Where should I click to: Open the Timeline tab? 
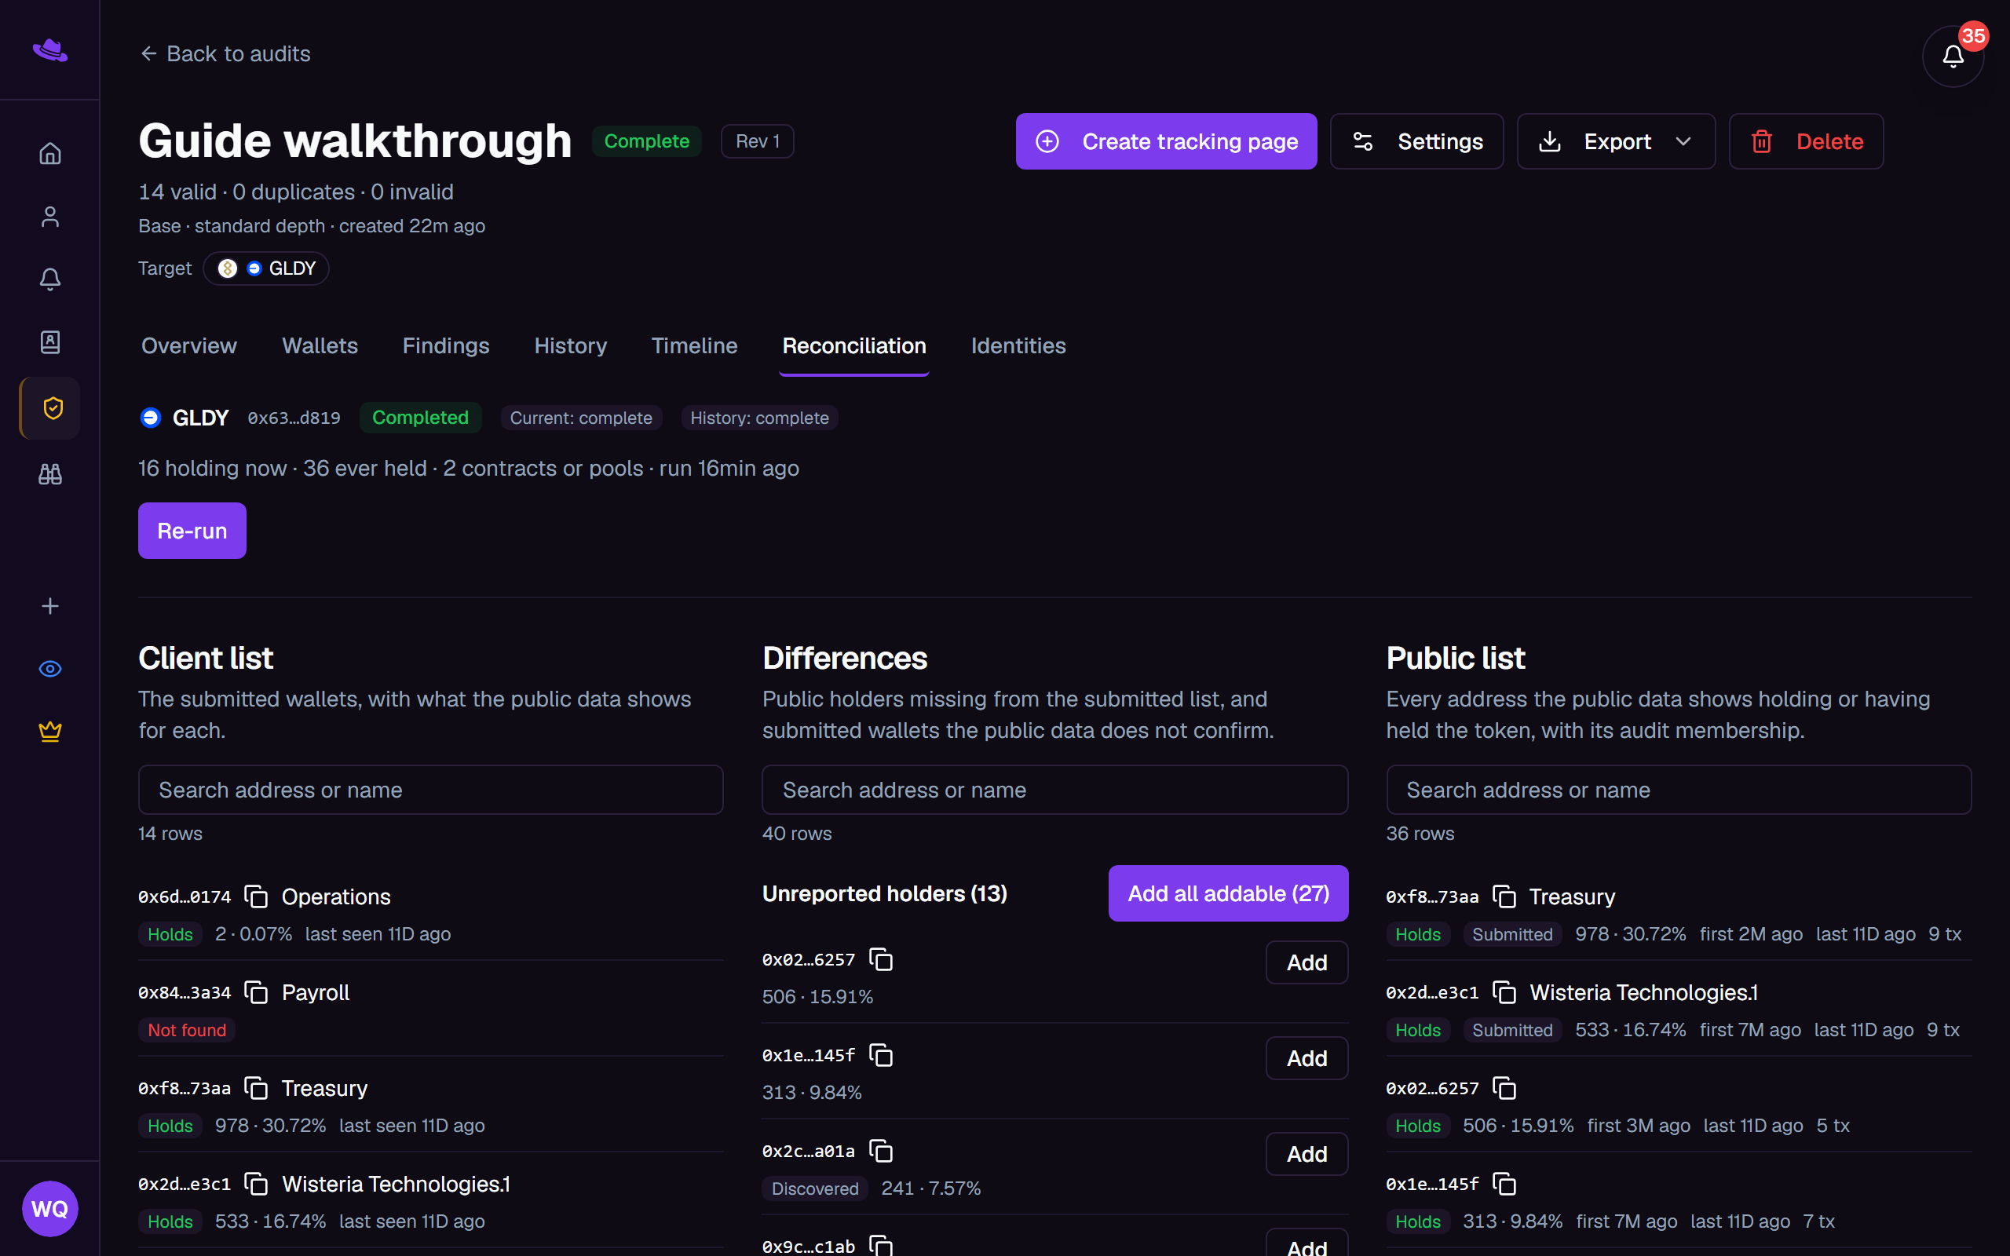pyautogui.click(x=694, y=345)
